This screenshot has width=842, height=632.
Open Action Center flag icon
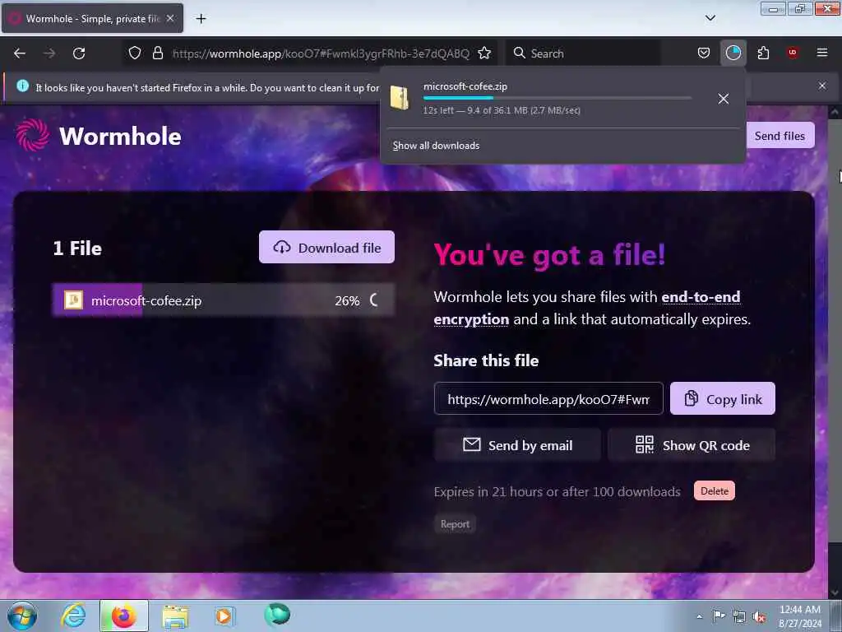click(x=719, y=616)
